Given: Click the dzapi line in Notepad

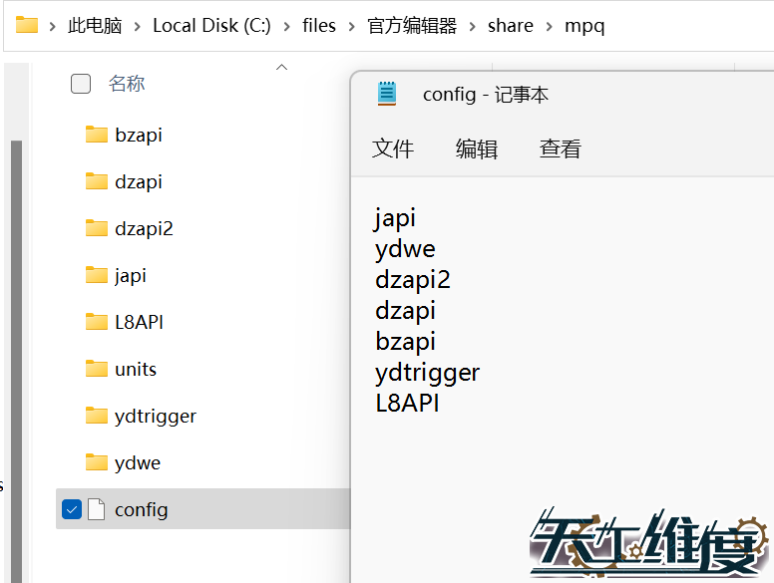Looking at the screenshot, I should click(x=405, y=310).
